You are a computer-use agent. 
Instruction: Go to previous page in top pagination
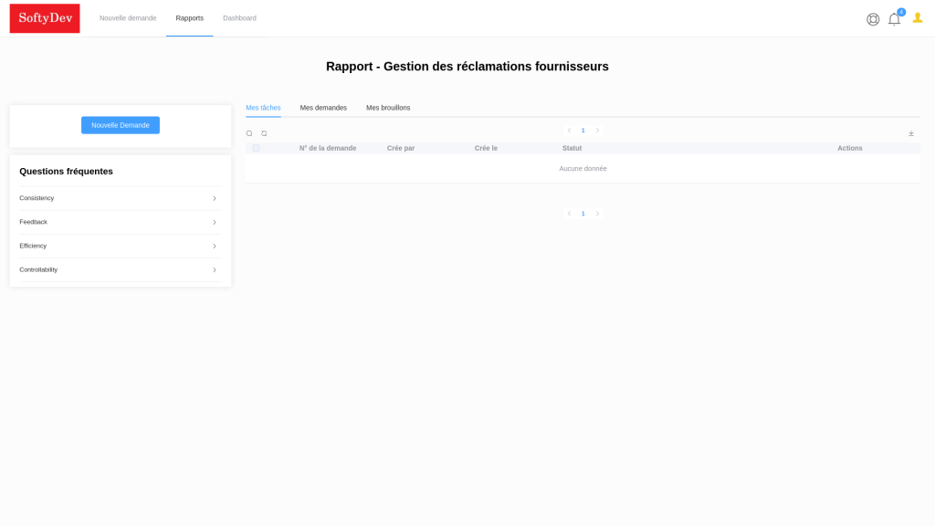(569, 130)
